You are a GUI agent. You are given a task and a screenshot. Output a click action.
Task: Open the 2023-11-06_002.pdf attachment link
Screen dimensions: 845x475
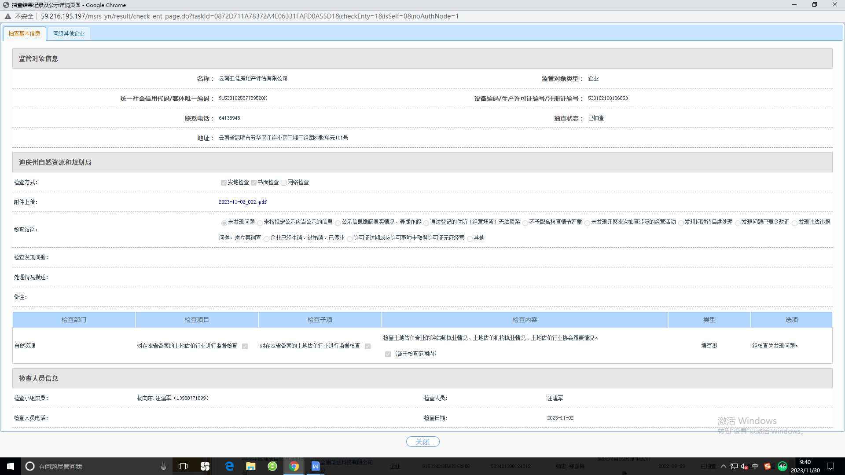coord(242,202)
